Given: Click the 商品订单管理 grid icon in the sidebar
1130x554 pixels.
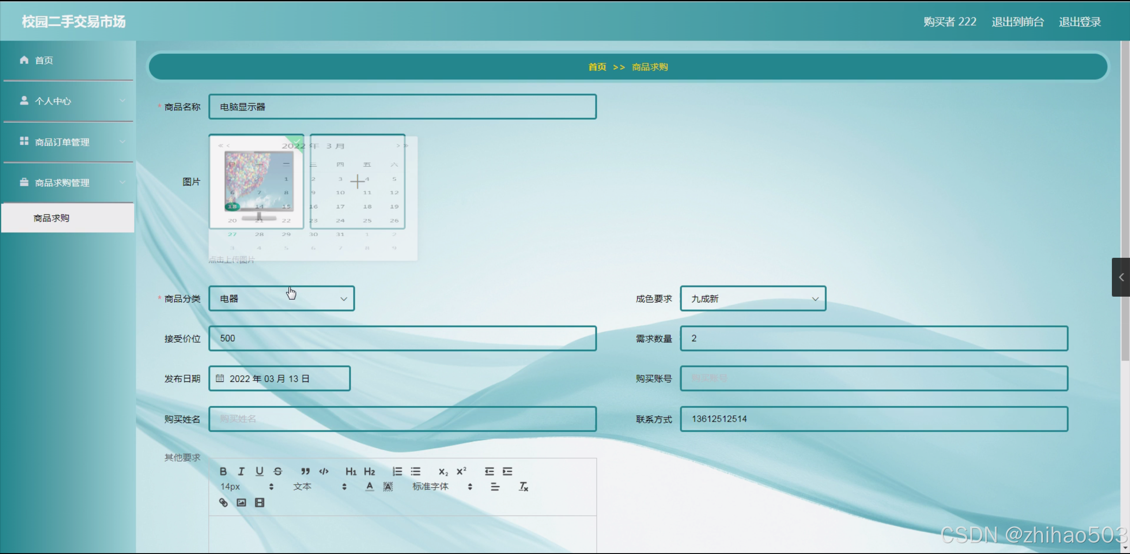Looking at the screenshot, I should [x=24, y=141].
